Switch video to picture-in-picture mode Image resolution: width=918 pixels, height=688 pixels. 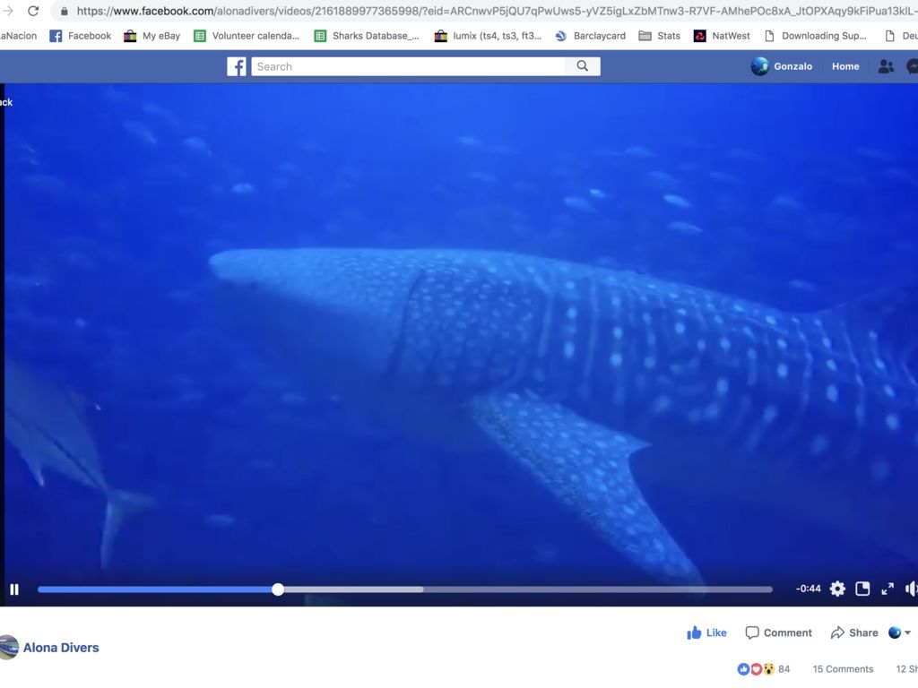pyautogui.click(x=862, y=589)
